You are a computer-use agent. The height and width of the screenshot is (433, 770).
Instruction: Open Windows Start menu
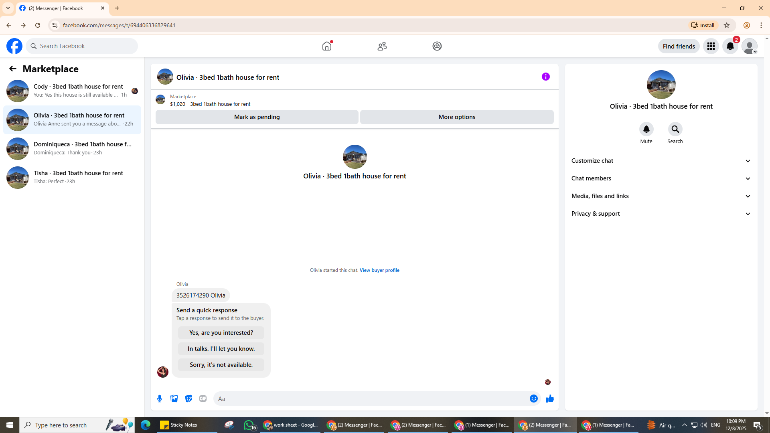(x=10, y=425)
